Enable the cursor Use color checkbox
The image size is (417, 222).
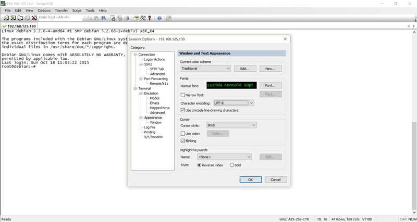pyautogui.click(x=183, y=134)
